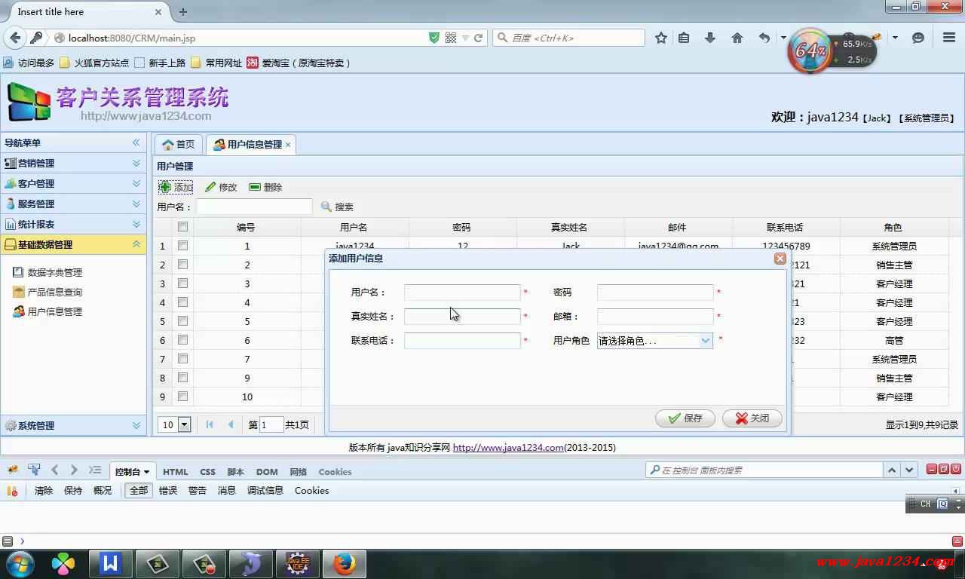
Task: Click Firebug 错误 filter button
Action: [x=168, y=491]
